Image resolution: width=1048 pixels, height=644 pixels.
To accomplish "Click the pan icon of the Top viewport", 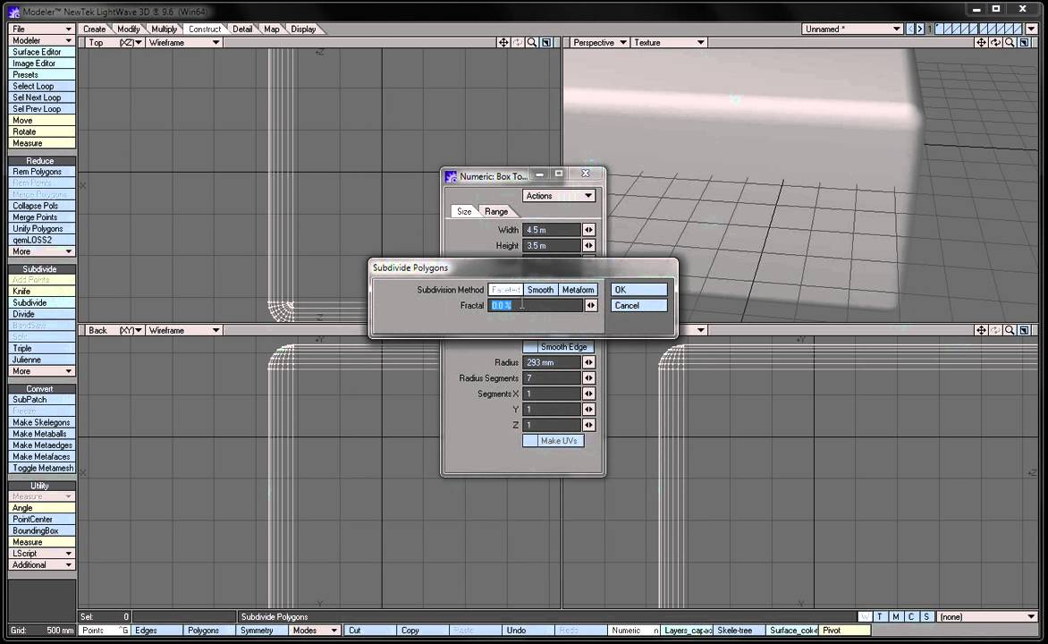I will (503, 42).
